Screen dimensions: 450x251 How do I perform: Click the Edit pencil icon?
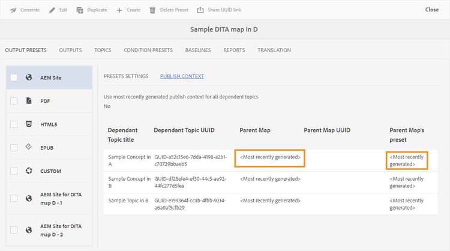tap(52, 10)
